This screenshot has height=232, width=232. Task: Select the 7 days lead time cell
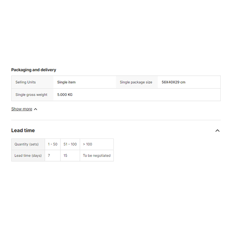pos(49,155)
